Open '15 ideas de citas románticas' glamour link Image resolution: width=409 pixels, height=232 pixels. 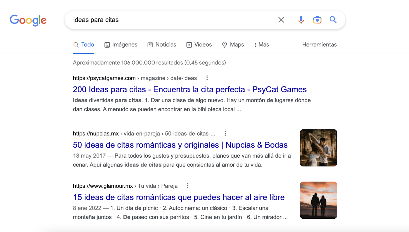[x=179, y=197]
